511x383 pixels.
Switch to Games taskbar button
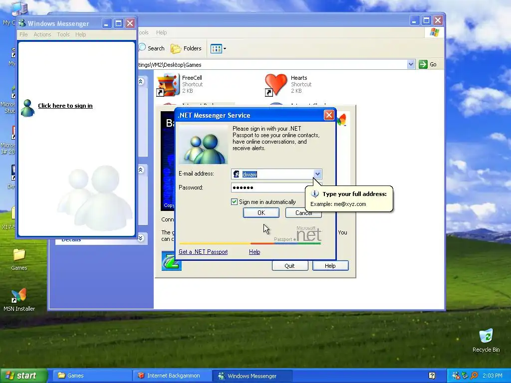[x=92, y=376]
